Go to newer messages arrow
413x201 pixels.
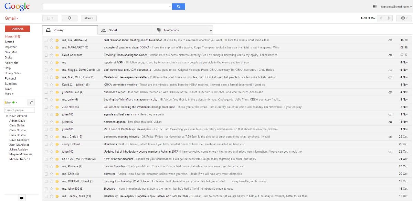point(381,18)
